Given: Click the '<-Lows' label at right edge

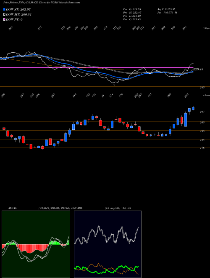Looking at the screenshot, I should [x=207, y=95].
